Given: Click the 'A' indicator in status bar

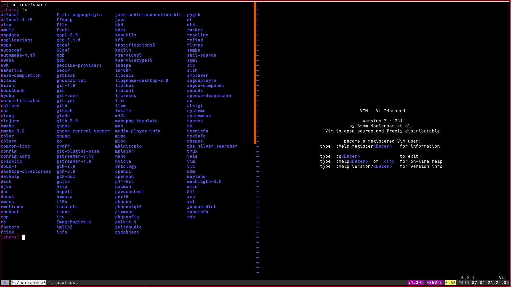Looking at the screenshot, I should (x=5, y=282).
